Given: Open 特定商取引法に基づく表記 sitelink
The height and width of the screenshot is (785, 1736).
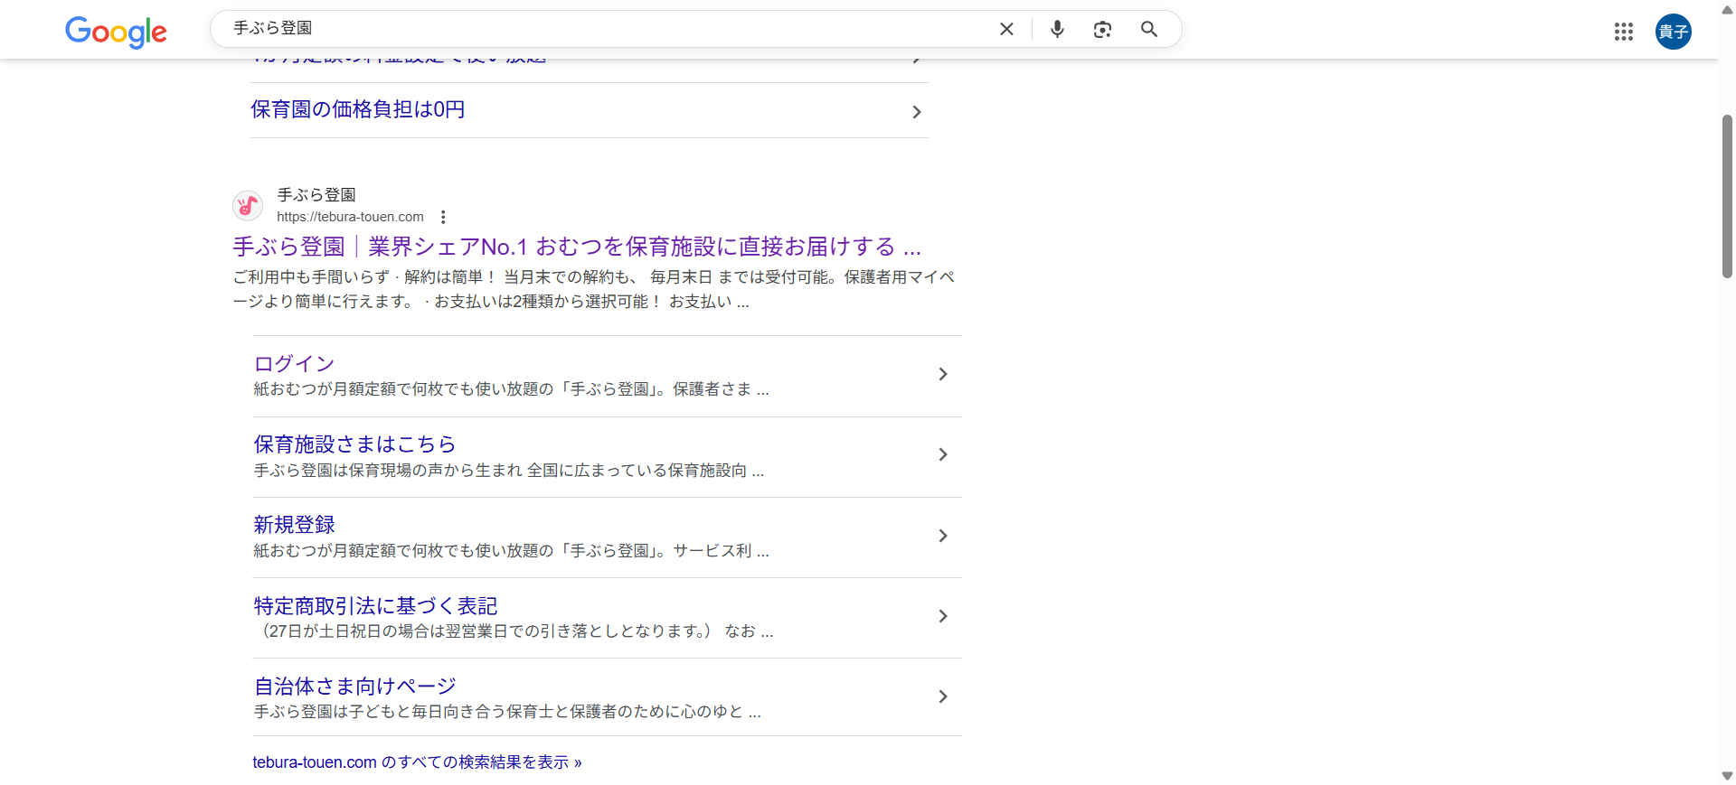Looking at the screenshot, I should (x=375, y=605).
